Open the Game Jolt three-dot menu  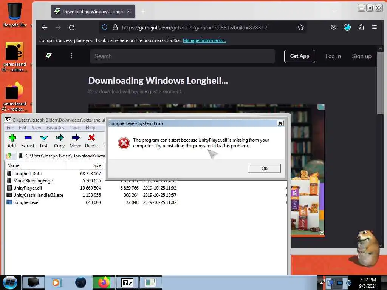[71, 56]
